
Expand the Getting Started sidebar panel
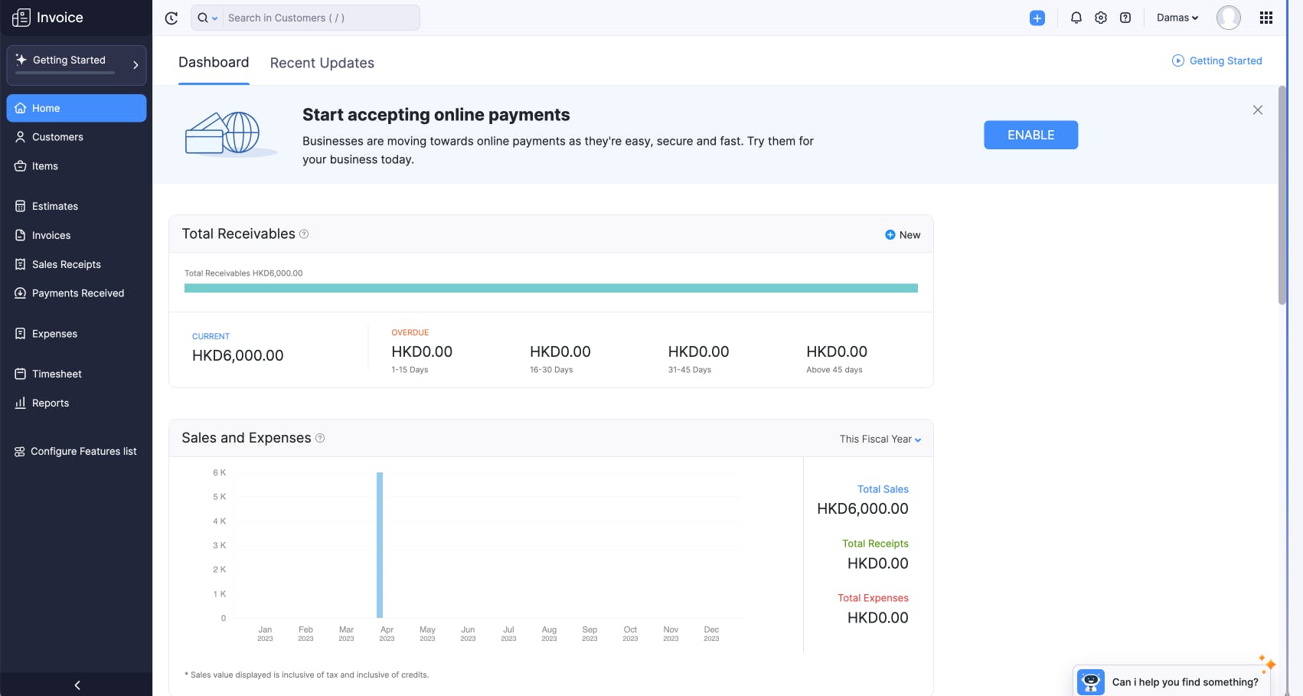pos(77,65)
